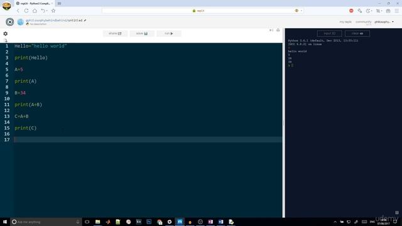Screen dimensions: 402x226
Task: Click the repl.it spiral logo
Action: (10, 22)
